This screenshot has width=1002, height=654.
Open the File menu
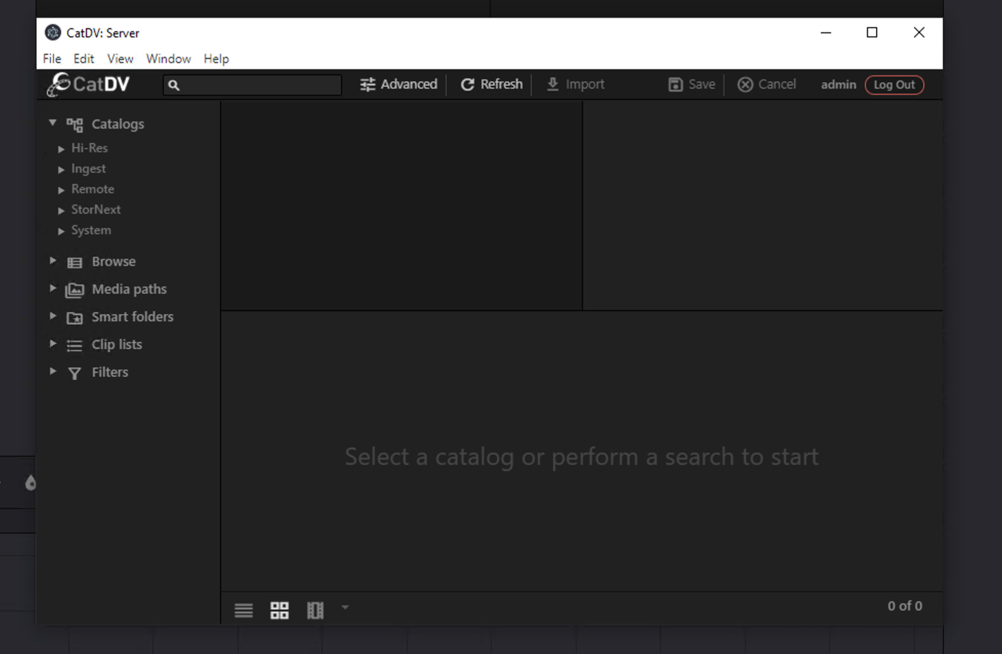click(52, 59)
